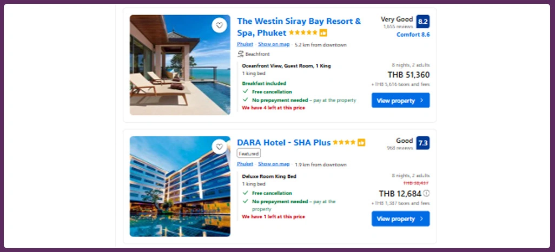Click the Westin five-star rating icons
Image resolution: width=555 pixels, height=252 pixels.
303,32
